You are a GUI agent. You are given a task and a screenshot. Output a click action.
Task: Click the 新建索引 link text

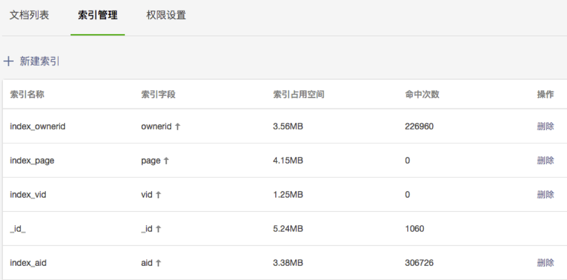coord(40,62)
